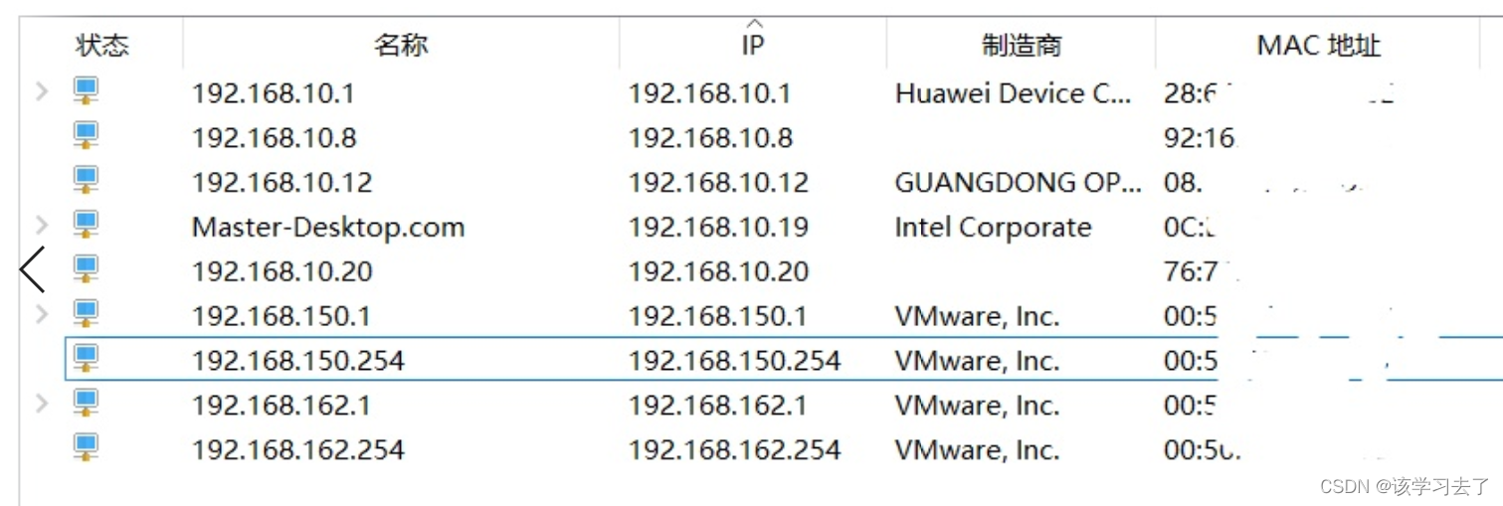
Task: Expand the 192.168.10.1 row
Action: pyautogui.click(x=42, y=92)
